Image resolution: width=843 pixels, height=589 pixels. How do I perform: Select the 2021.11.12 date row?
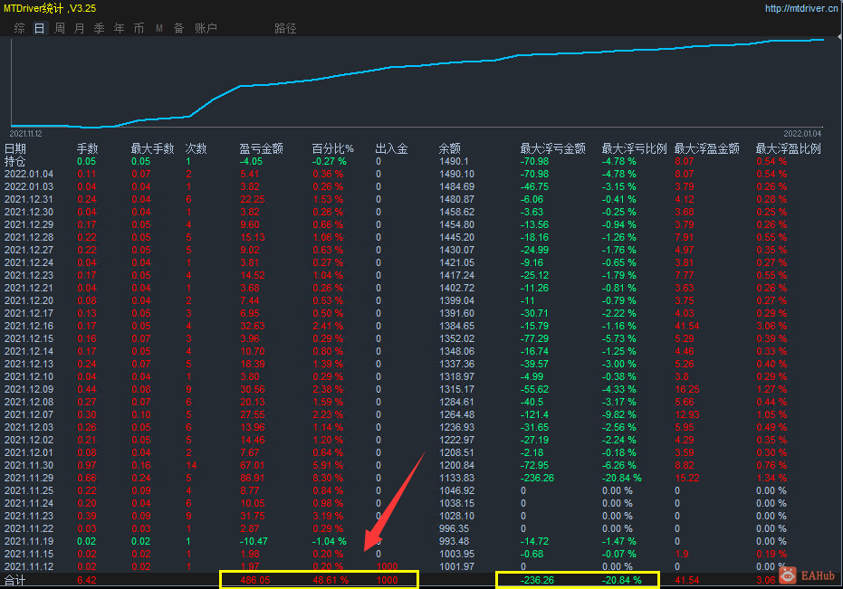coord(29,567)
